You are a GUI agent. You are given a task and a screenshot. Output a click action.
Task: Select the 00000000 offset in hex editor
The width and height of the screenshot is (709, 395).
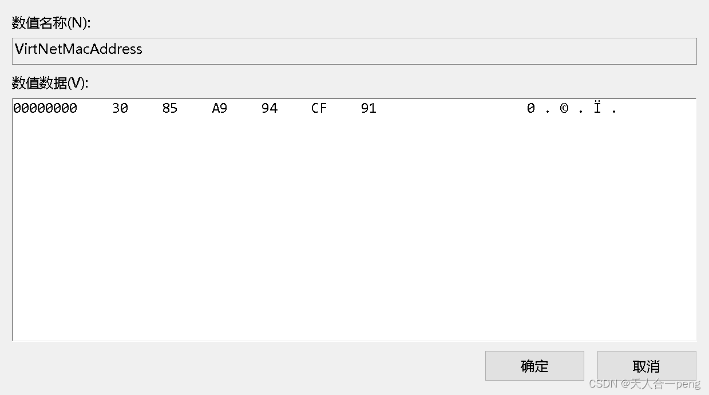pos(45,108)
